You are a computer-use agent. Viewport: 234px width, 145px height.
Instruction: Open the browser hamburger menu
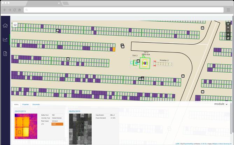coord(228,10)
